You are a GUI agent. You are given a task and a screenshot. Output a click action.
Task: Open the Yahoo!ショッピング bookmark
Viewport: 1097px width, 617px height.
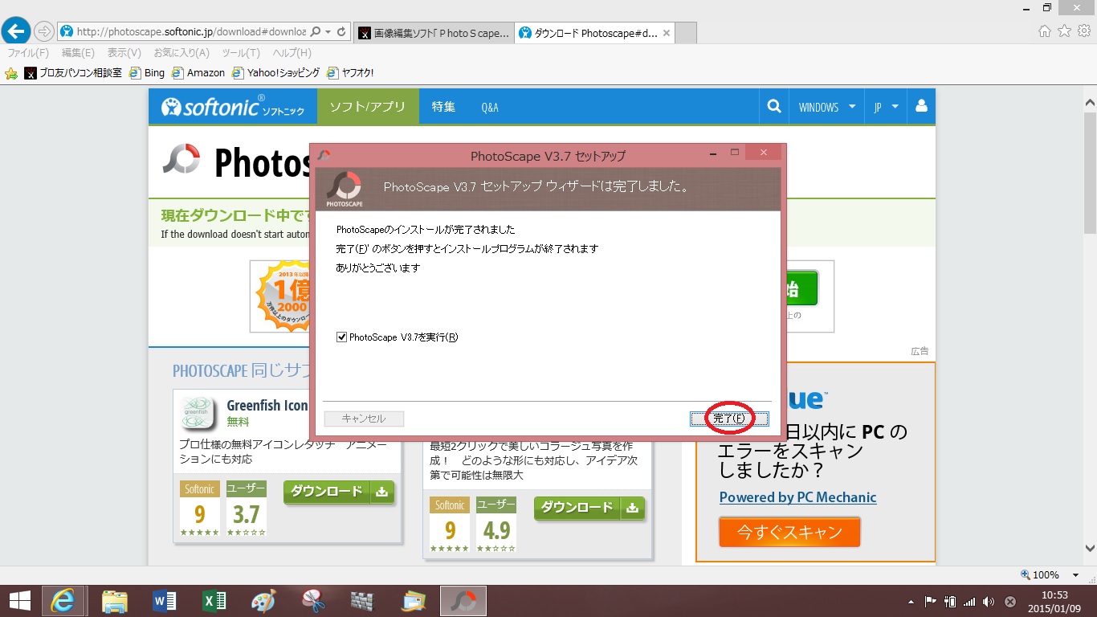(275, 73)
